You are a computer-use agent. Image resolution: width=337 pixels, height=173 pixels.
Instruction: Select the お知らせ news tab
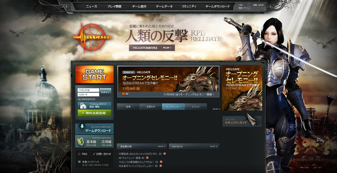pos(151,107)
